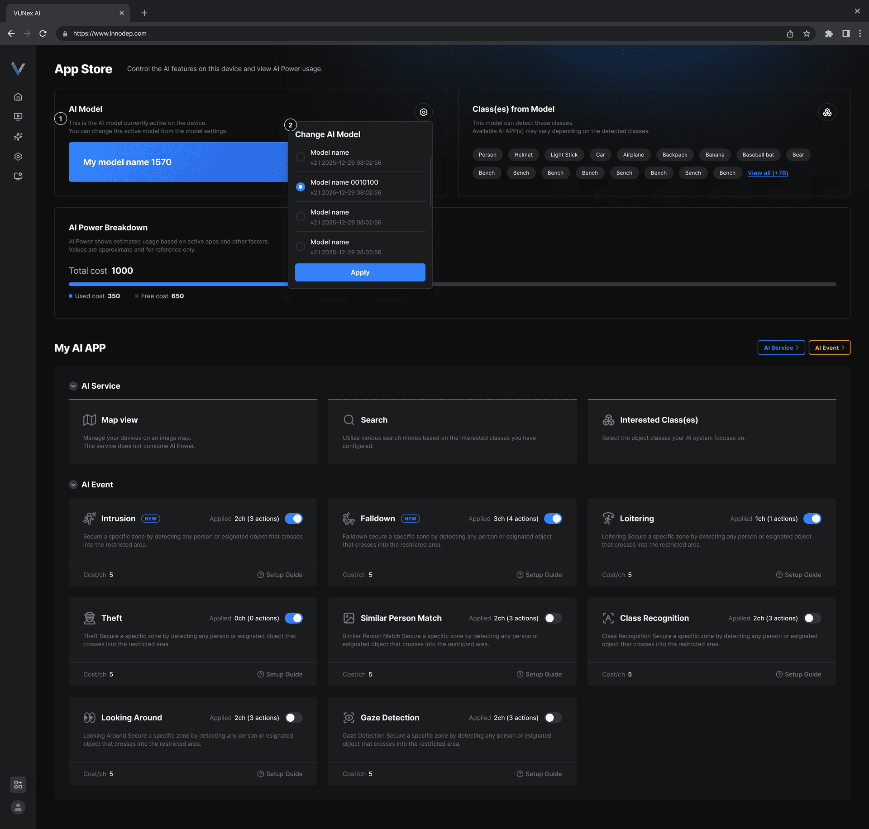
Task: Click the device monitor sidebar icon
Action: [18, 176]
